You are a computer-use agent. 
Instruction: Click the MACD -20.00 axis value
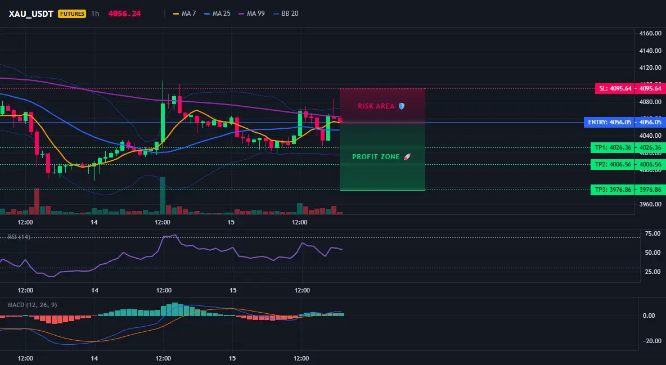(651, 341)
